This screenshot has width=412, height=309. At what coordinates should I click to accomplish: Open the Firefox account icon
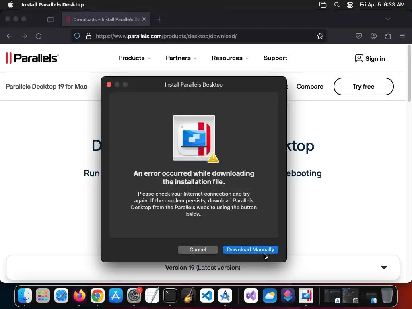373,36
